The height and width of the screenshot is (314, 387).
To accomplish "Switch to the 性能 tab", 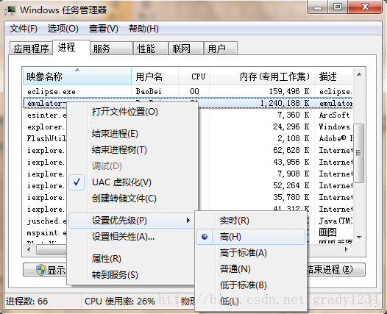I will (151, 49).
